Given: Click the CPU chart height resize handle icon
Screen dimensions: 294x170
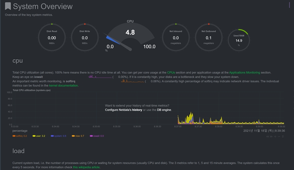Looking at the screenshot, I should (x=283, y=137).
